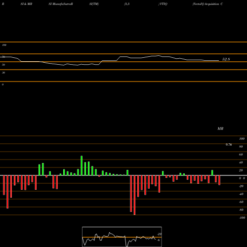The width and height of the screenshot is (247, 247).
Task: Click the last red bar at chart's right end
Action: click(219, 180)
